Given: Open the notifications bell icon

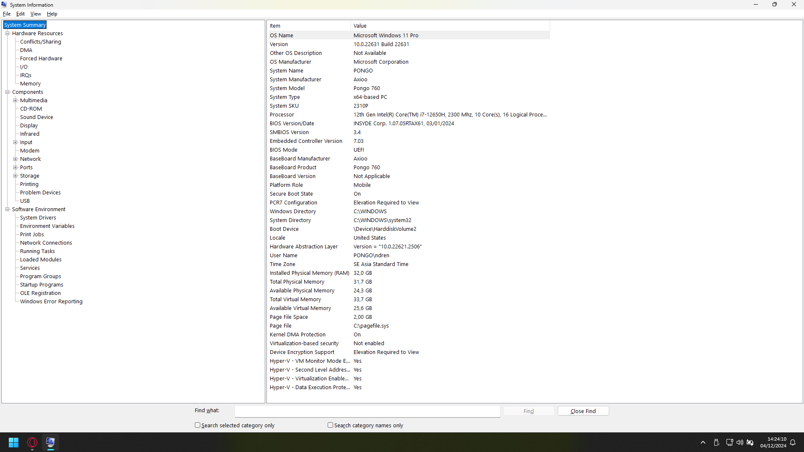Looking at the screenshot, I should [793, 442].
